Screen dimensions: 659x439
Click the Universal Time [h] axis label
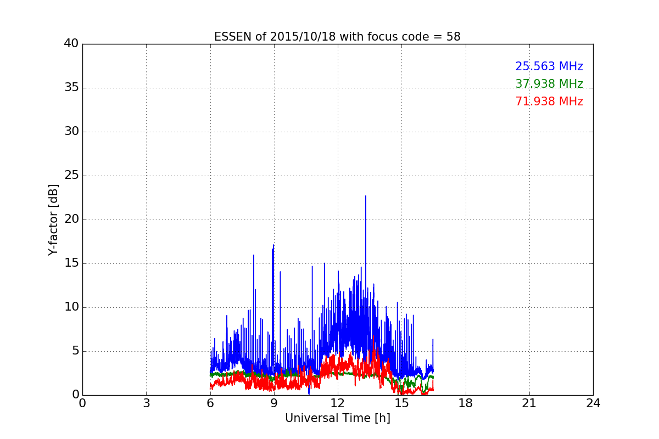(x=337, y=418)
